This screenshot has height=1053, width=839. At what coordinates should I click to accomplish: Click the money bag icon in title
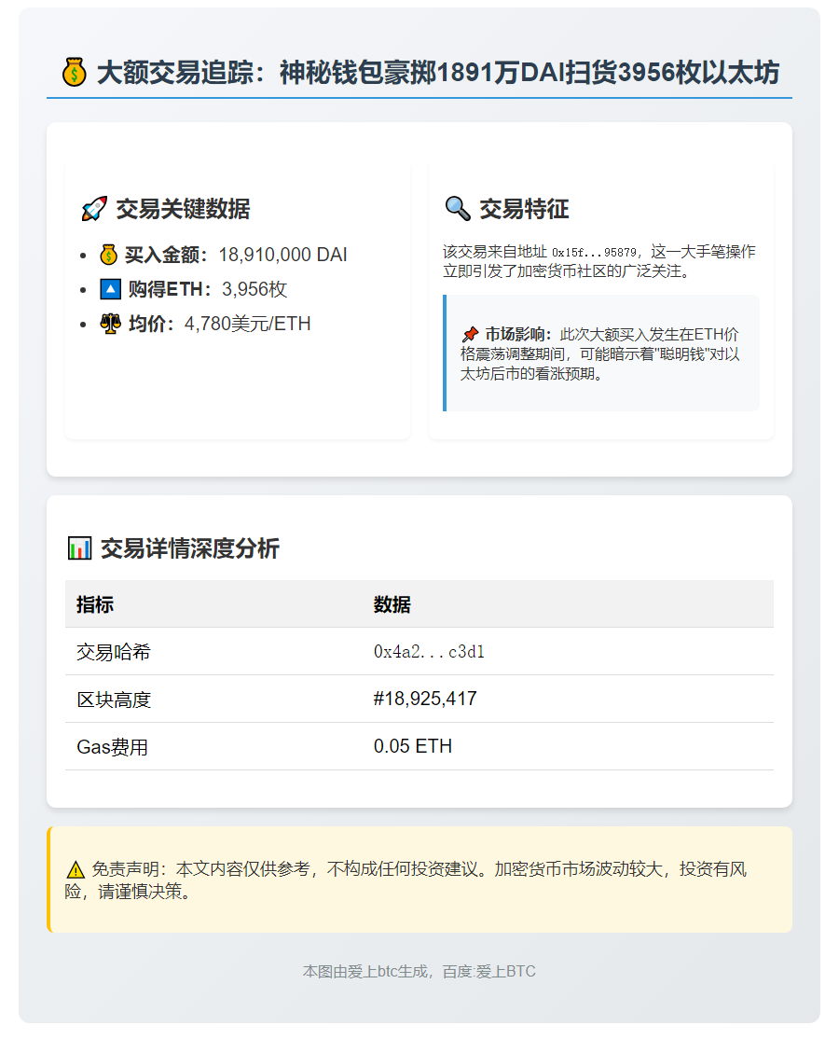(x=75, y=72)
